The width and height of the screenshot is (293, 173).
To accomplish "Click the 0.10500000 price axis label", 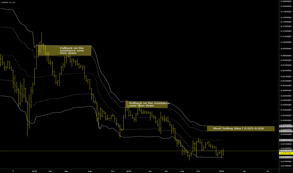I will [286, 42].
